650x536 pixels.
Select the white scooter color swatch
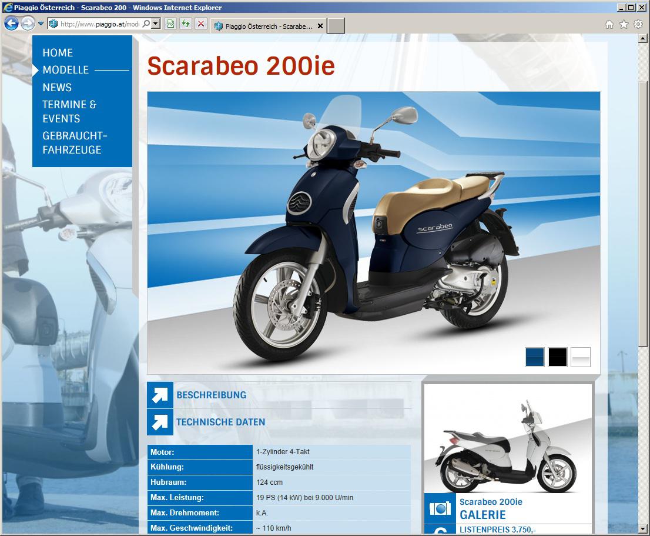pyautogui.click(x=581, y=357)
